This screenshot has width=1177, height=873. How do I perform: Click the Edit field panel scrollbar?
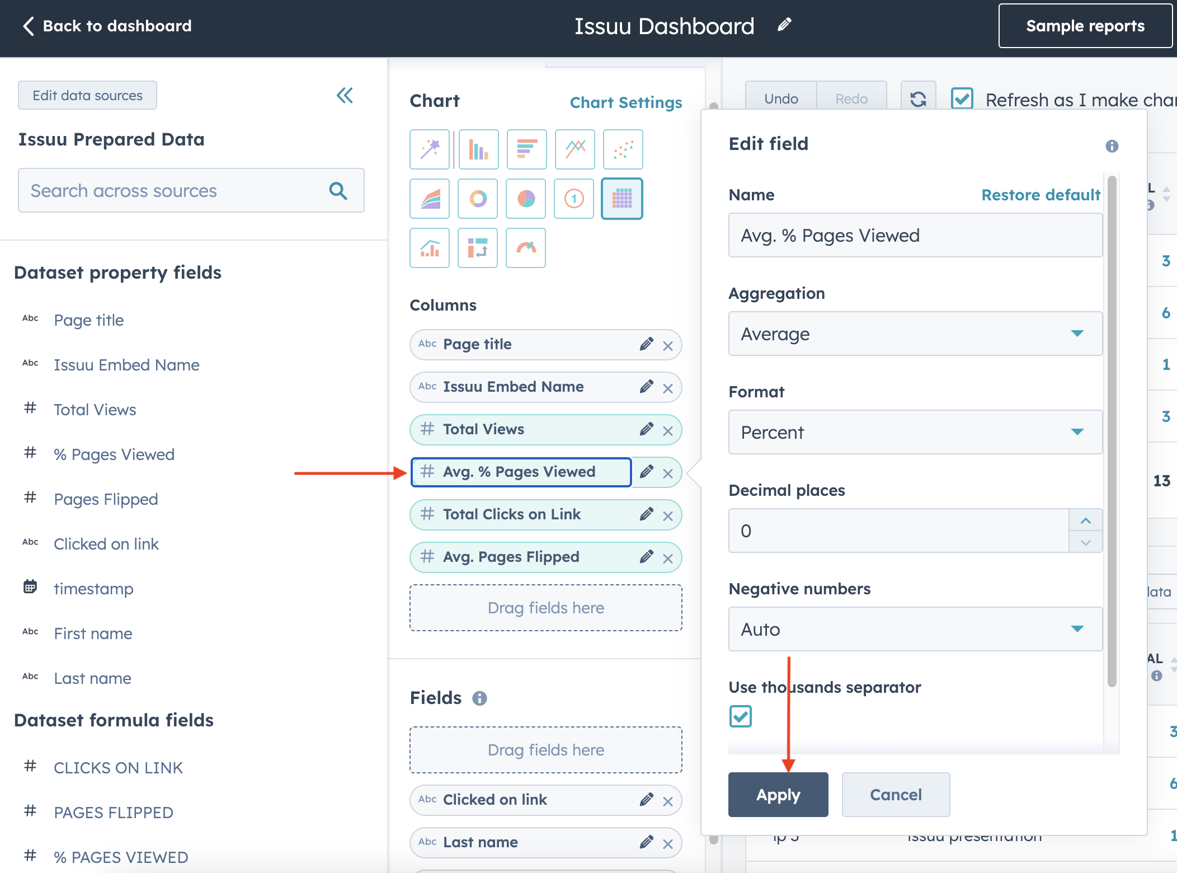click(x=1112, y=431)
